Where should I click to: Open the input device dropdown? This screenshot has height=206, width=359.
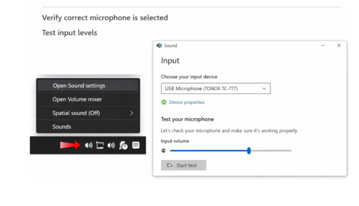tap(215, 89)
